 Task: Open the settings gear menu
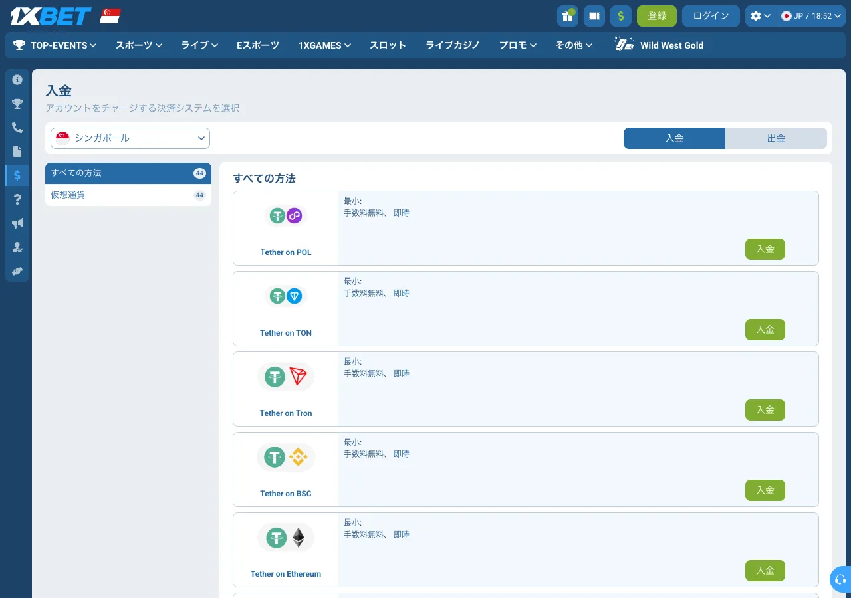[761, 16]
